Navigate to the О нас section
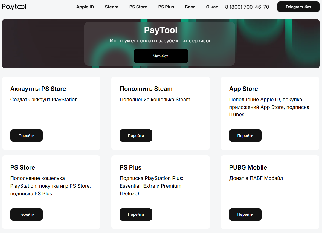This screenshot has width=322, height=233. pyautogui.click(x=212, y=7)
